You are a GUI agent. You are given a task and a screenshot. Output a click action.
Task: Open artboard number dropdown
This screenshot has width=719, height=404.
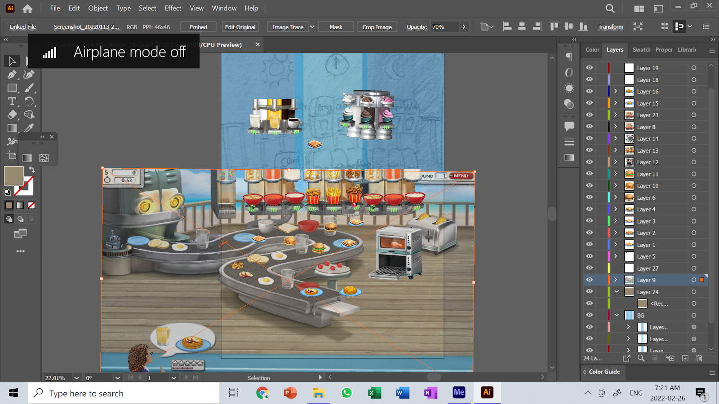[x=173, y=378]
